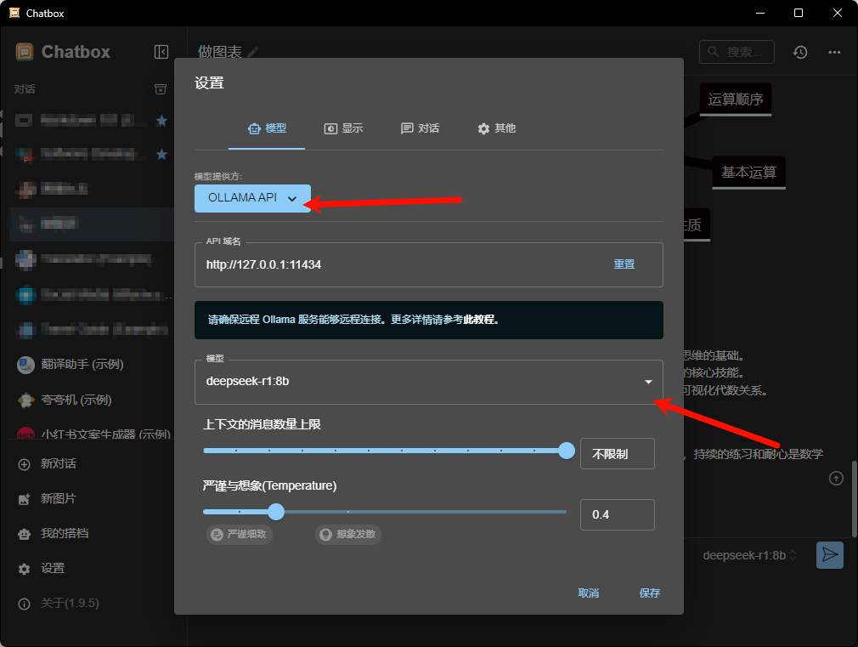Click the 重置 button for API domain
This screenshot has width=858, height=647.
[624, 264]
